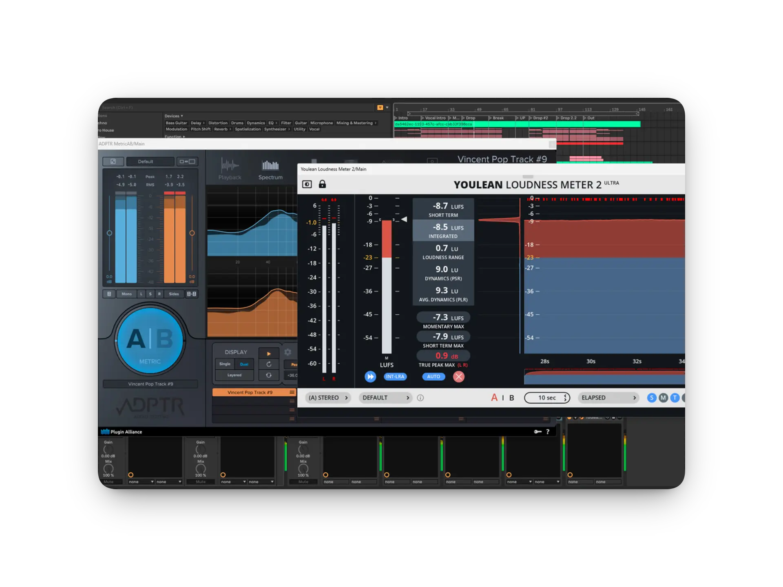Screen dimensions: 783x587
Task: Open the Mixing & Mastering device category
Action: pyautogui.click(x=356, y=123)
